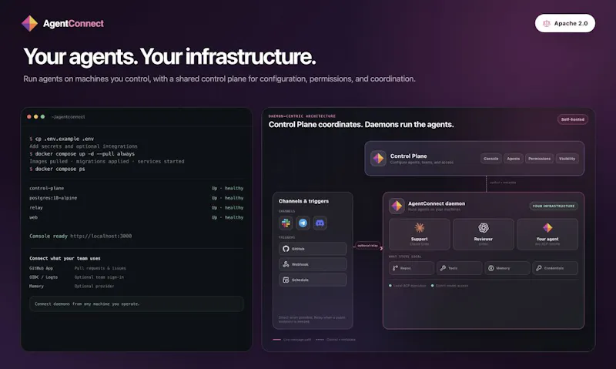Click the terminal title '~/agentconnect'
The image size is (616, 369).
(x=68, y=117)
